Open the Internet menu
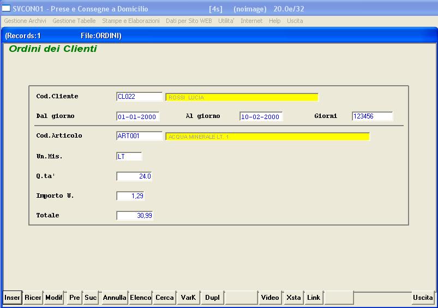Image resolution: width=438 pixels, height=308 pixels. [x=251, y=21]
